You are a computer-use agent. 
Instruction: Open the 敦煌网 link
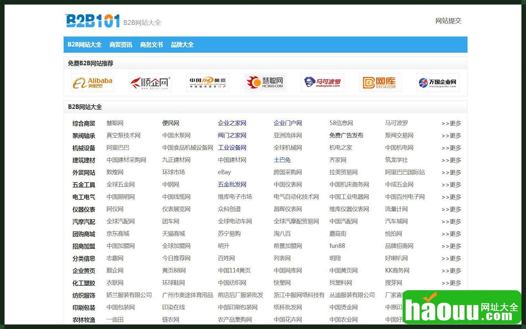[x=115, y=172]
